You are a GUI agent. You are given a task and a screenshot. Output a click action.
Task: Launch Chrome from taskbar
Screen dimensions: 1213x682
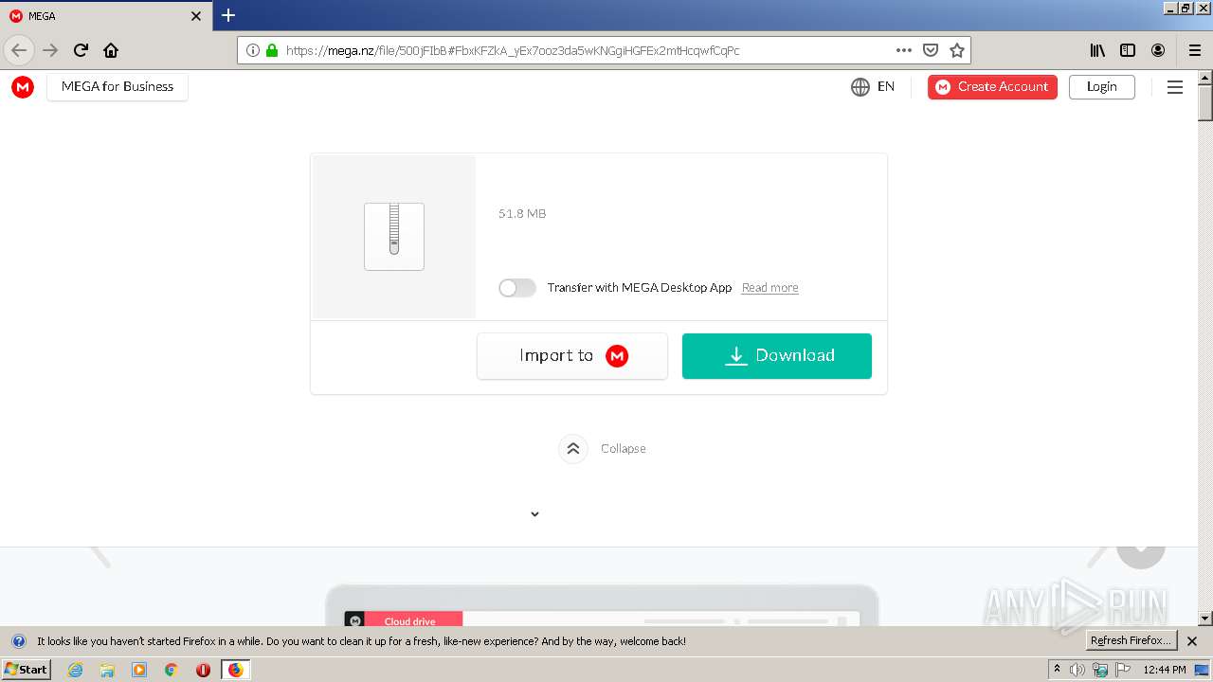pyautogui.click(x=172, y=670)
